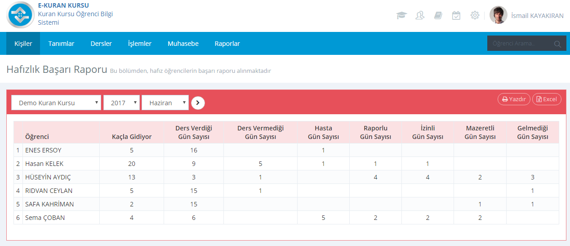Screen dimensions: 570x246
Task: Open the Raporlar menu
Action: 227,44
